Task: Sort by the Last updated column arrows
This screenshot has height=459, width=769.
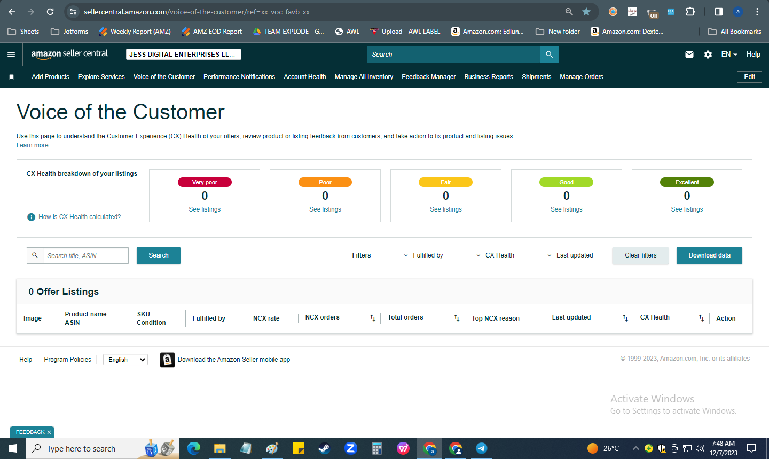Action: pos(625,318)
